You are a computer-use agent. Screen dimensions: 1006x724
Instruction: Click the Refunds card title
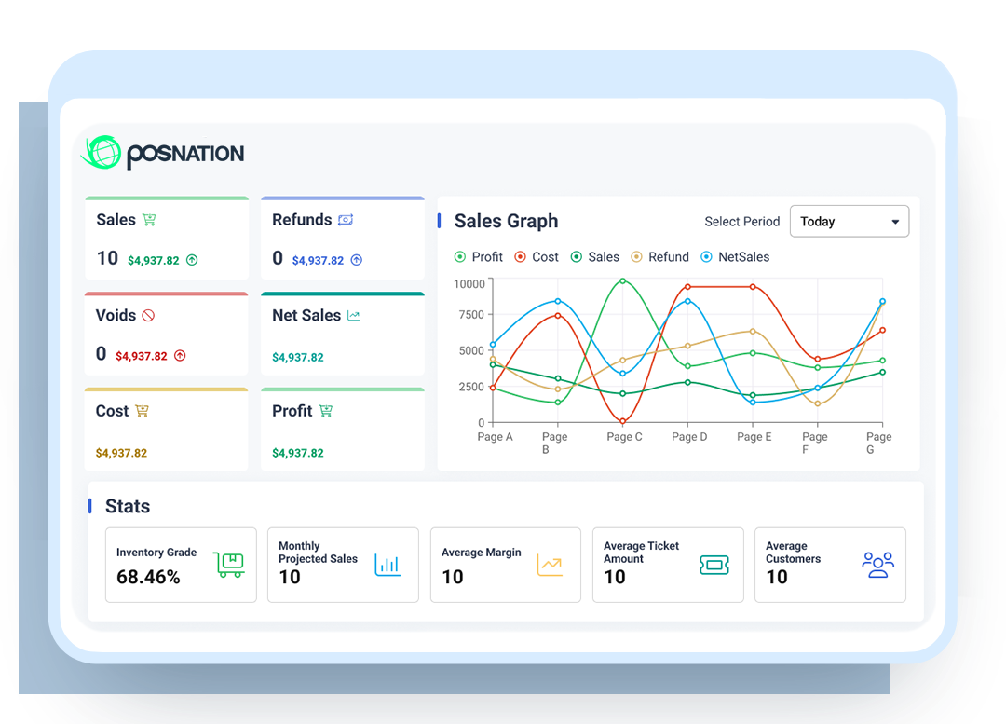(x=302, y=220)
